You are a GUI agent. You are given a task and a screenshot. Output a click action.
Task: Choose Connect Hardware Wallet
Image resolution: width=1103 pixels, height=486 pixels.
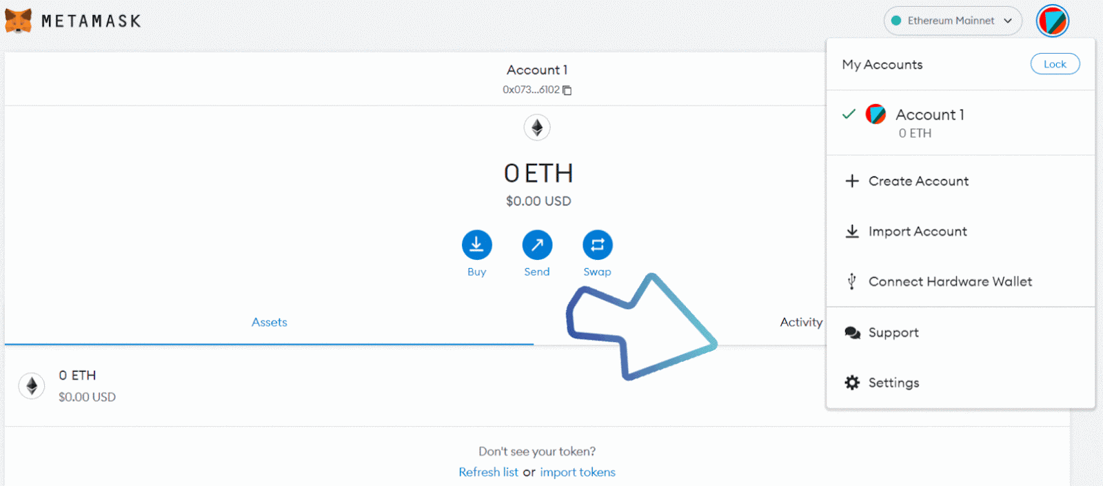pos(960,281)
